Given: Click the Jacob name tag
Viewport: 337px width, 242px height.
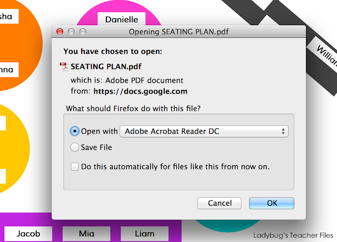Looking at the screenshot, I should pos(28,234).
